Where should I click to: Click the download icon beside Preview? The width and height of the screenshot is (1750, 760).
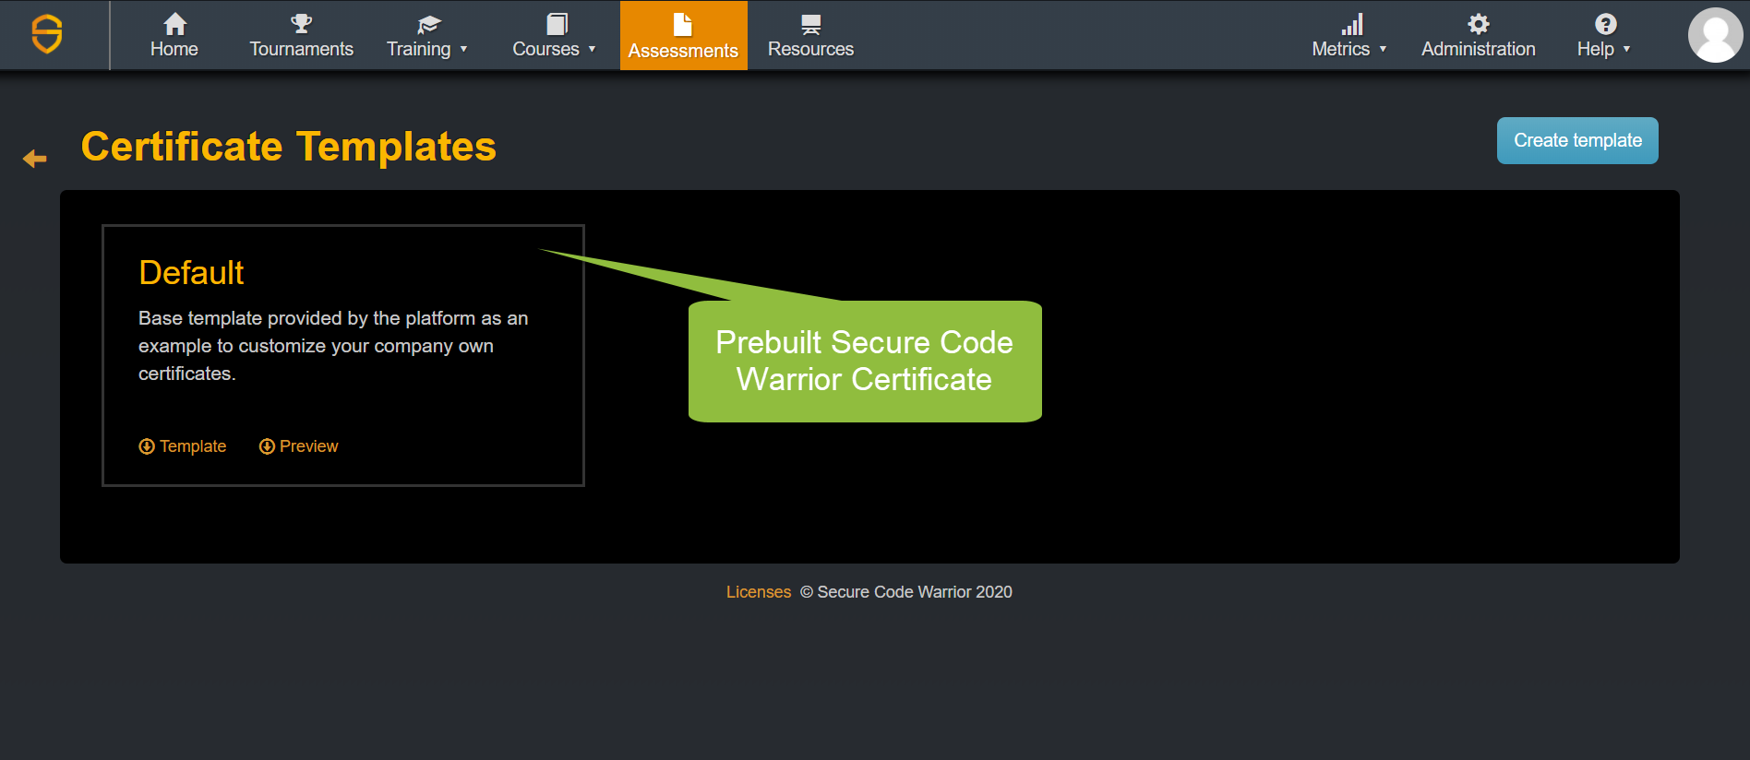pyautogui.click(x=267, y=446)
